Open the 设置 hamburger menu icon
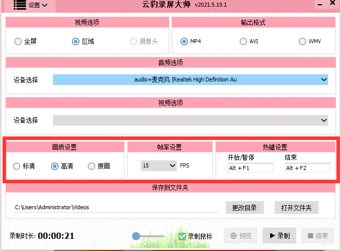341x251 pixels. [19, 5]
